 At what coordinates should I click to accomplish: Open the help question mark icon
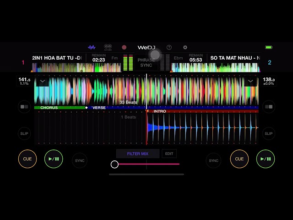point(169,47)
